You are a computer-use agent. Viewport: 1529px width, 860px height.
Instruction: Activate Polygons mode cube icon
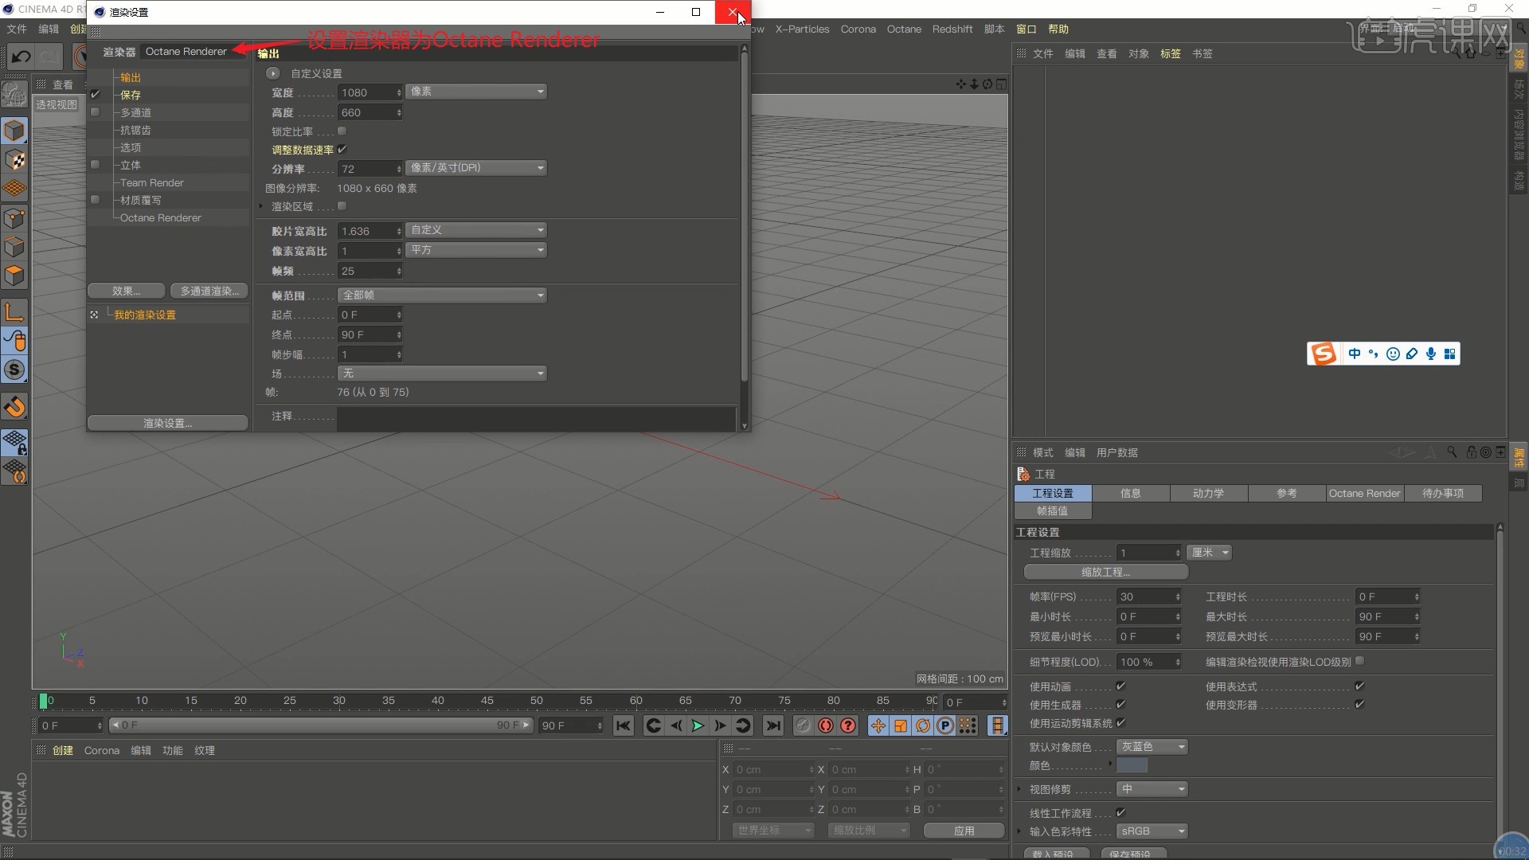(x=14, y=276)
